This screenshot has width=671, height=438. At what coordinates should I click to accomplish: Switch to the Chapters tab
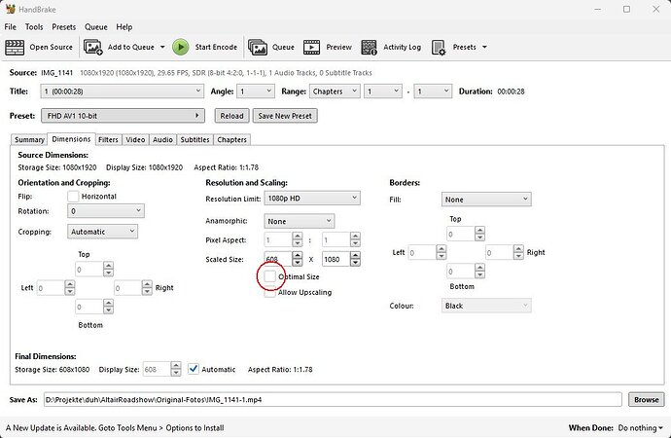(x=231, y=139)
